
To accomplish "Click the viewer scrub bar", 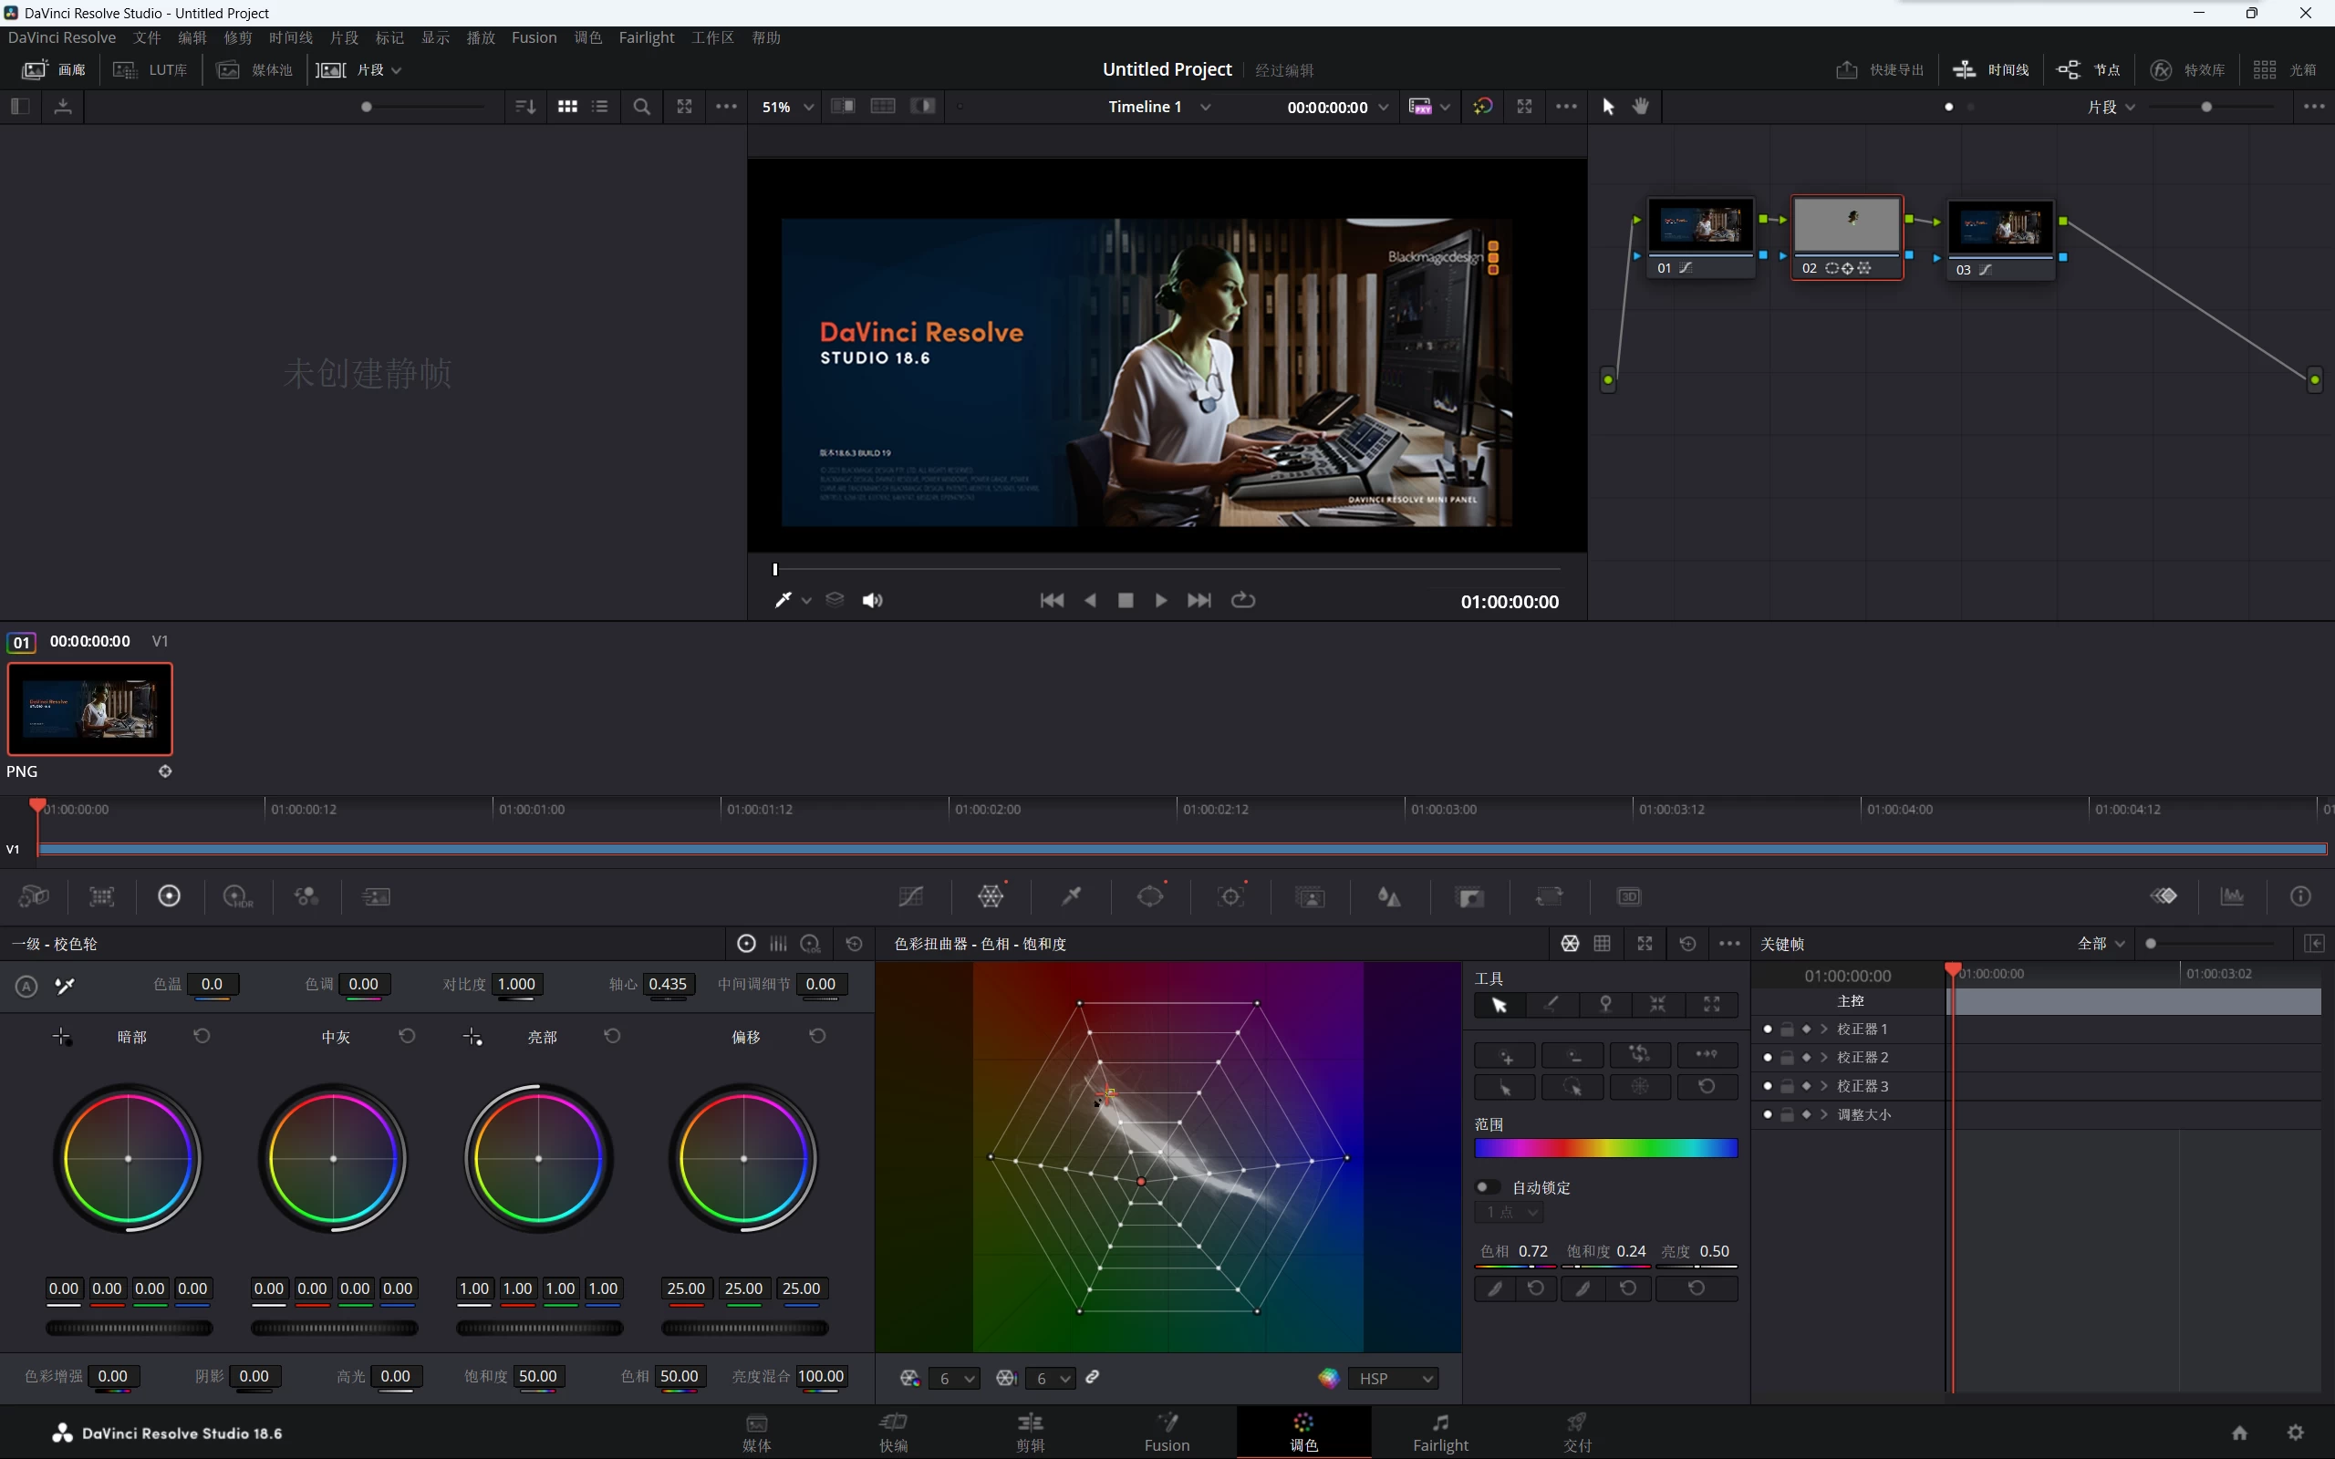I will coord(1167,569).
